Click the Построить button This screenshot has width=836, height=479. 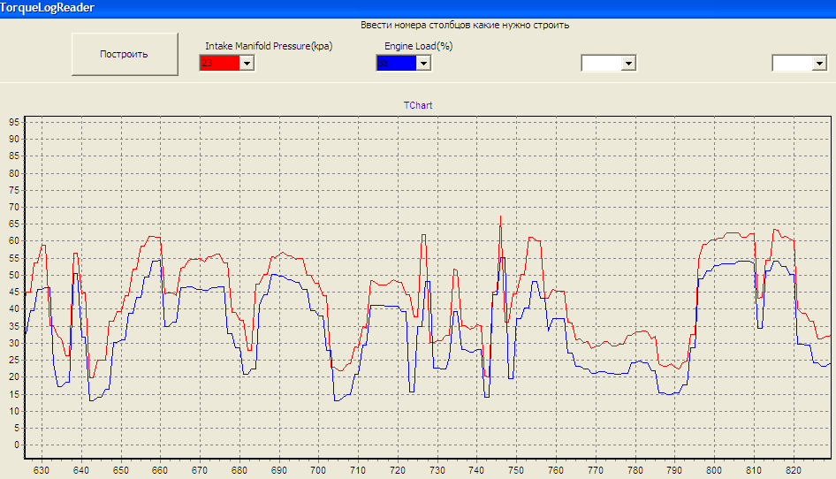point(124,54)
